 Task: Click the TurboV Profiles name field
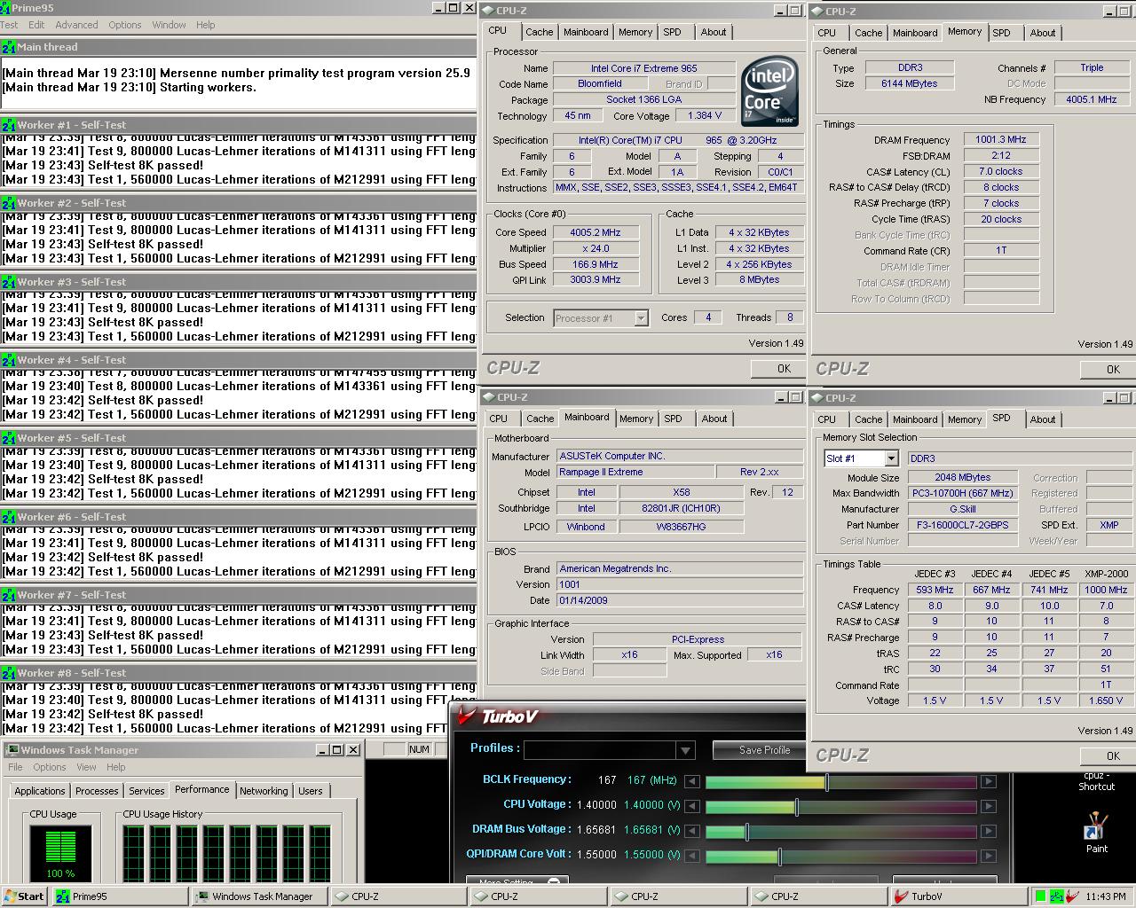pyautogui.click(x=600, y=750)
